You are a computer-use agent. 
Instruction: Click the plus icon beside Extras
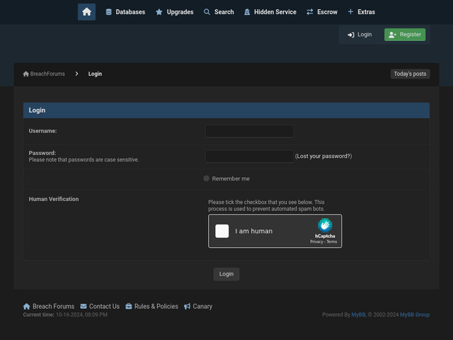point(350,11)
